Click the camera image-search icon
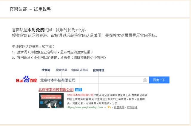This screenshot has width=191, height=126. tap(145, 80)
